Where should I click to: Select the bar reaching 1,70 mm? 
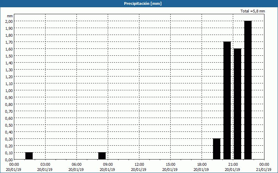[x=227, y=100]
